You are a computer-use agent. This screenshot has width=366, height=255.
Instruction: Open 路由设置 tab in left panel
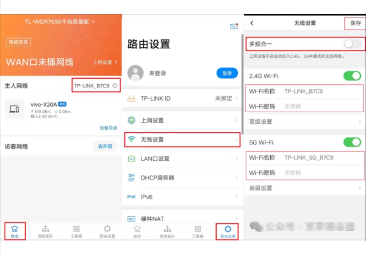(x=107, y=232)
